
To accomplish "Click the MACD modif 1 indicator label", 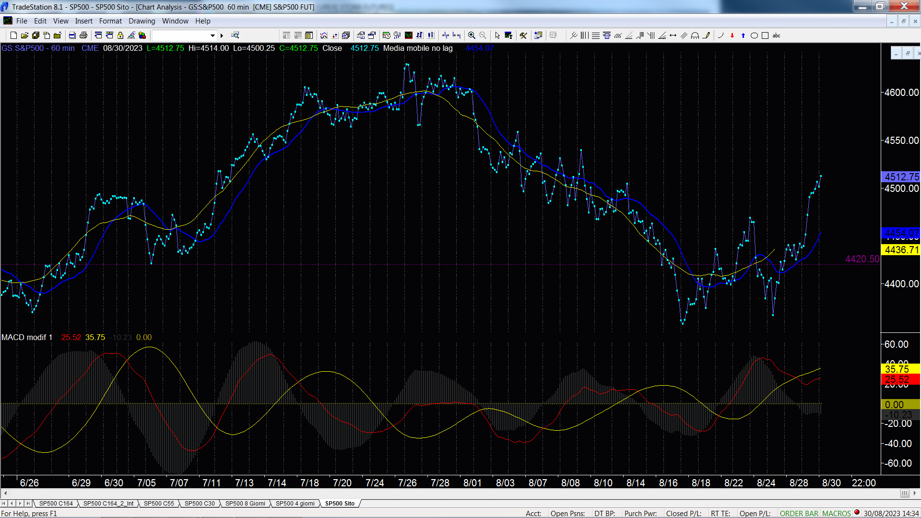I will (27, 337).
